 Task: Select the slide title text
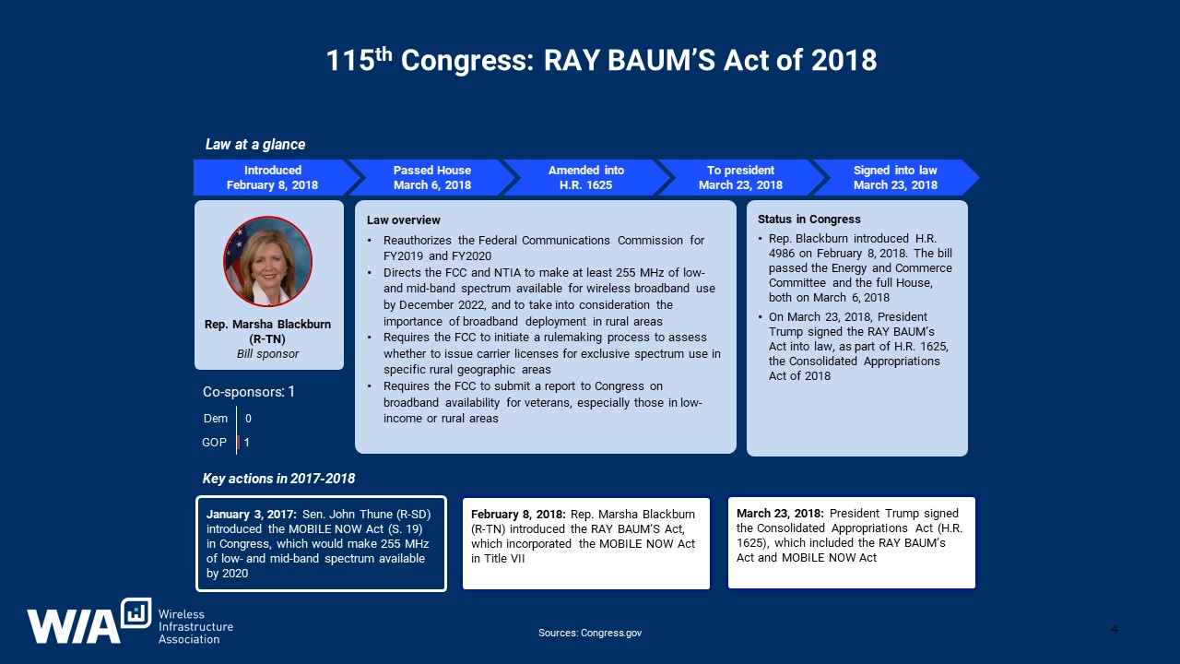coord(600,59)
